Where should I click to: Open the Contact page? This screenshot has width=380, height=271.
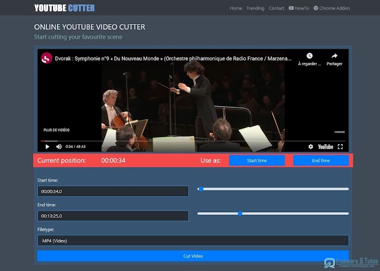(x=276, y=8)
